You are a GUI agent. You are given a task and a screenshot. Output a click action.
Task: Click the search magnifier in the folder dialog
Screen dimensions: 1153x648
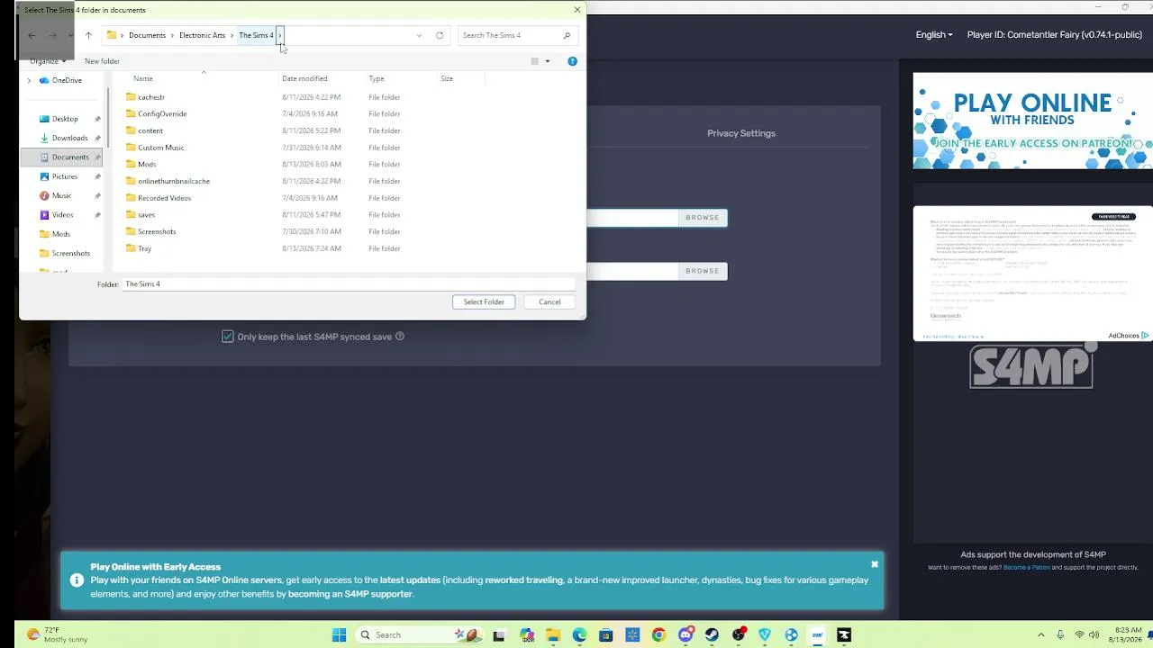coord(567,35)
